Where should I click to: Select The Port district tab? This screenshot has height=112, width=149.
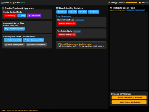83,12
